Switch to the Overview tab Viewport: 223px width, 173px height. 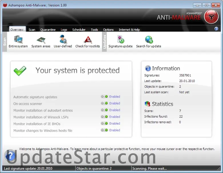tap(17, 29)
